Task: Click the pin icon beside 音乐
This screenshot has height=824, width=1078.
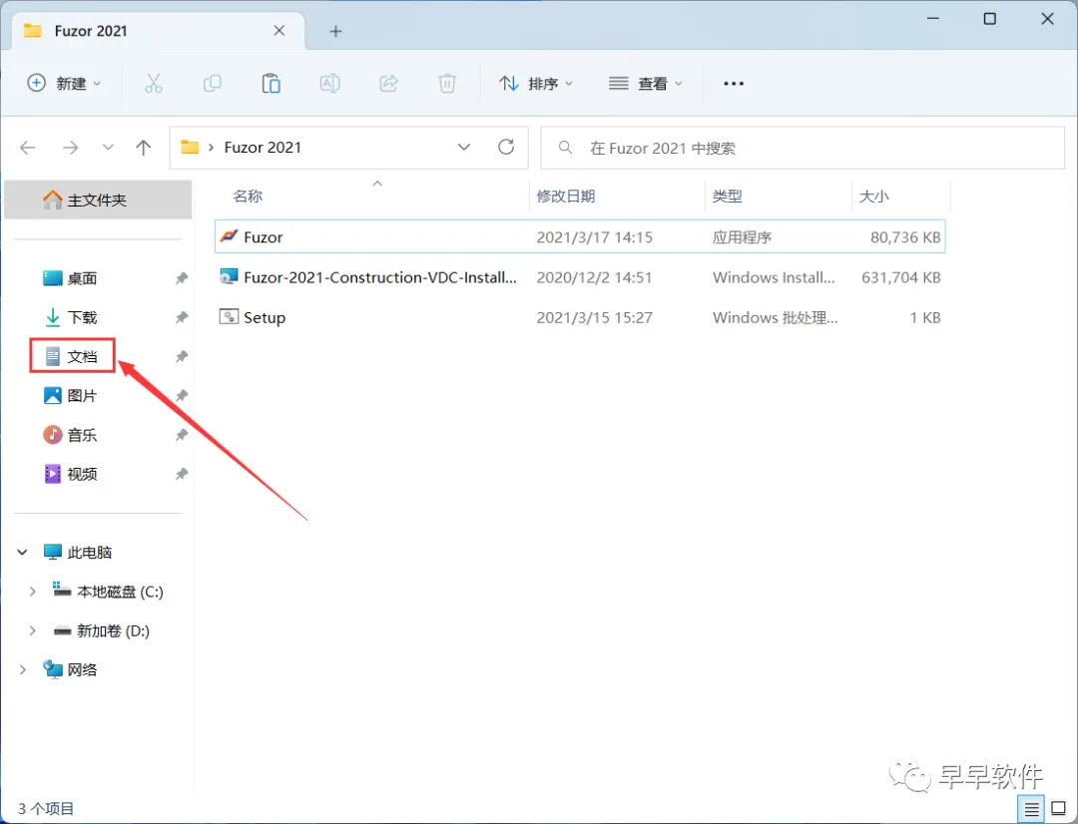Action: (x=182, y=434)
